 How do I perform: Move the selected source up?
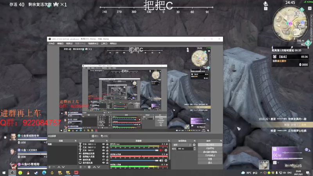[x=94, y=167]
